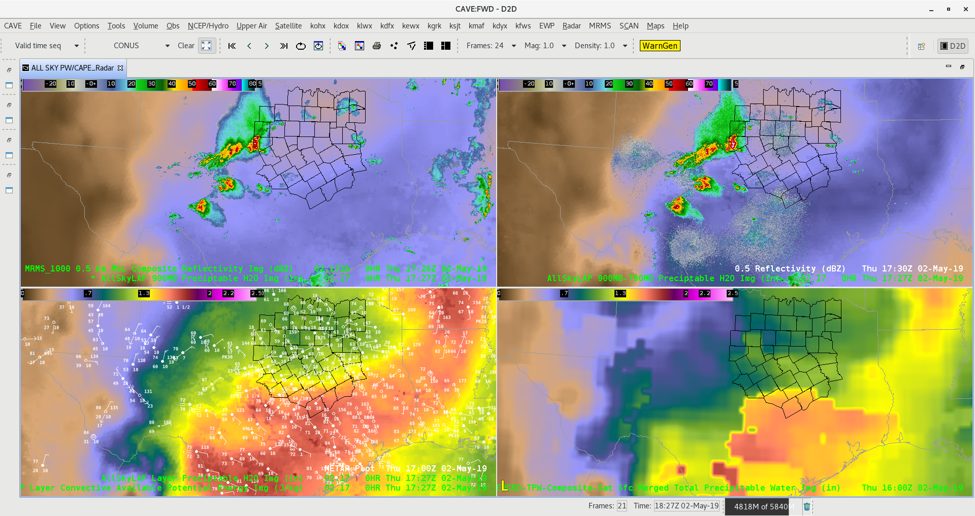Open the MRMS menu
Screen dimensions: 975x516
600,26
